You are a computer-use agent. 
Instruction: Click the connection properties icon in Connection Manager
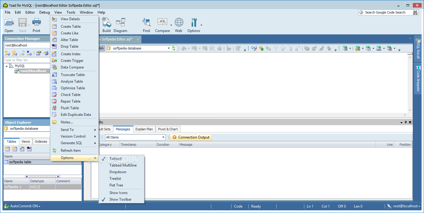pyautogui.click(x=39, y=53)
